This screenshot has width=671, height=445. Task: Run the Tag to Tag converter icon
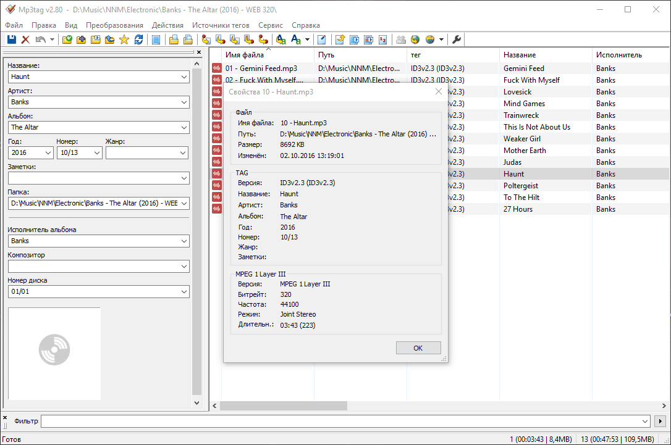point(263,40)
